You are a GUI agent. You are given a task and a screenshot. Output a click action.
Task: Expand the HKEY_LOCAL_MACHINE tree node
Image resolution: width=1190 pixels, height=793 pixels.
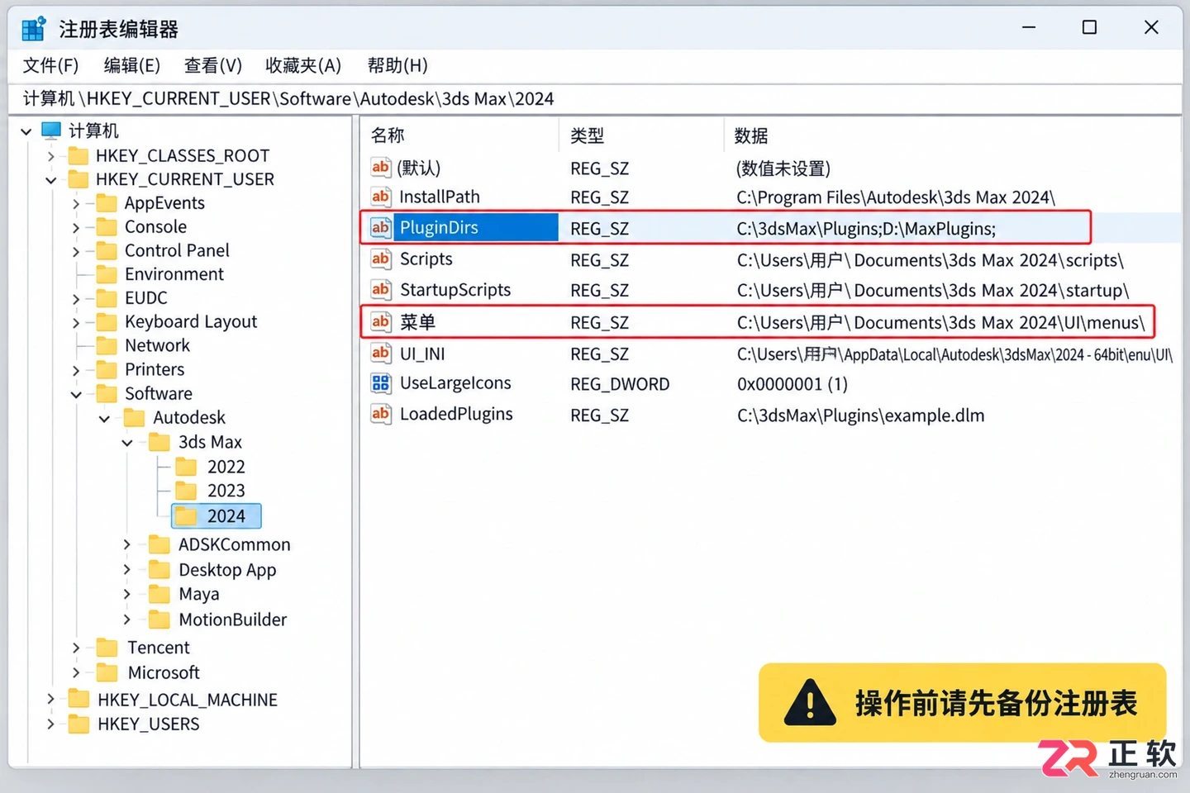pos(51,700)
